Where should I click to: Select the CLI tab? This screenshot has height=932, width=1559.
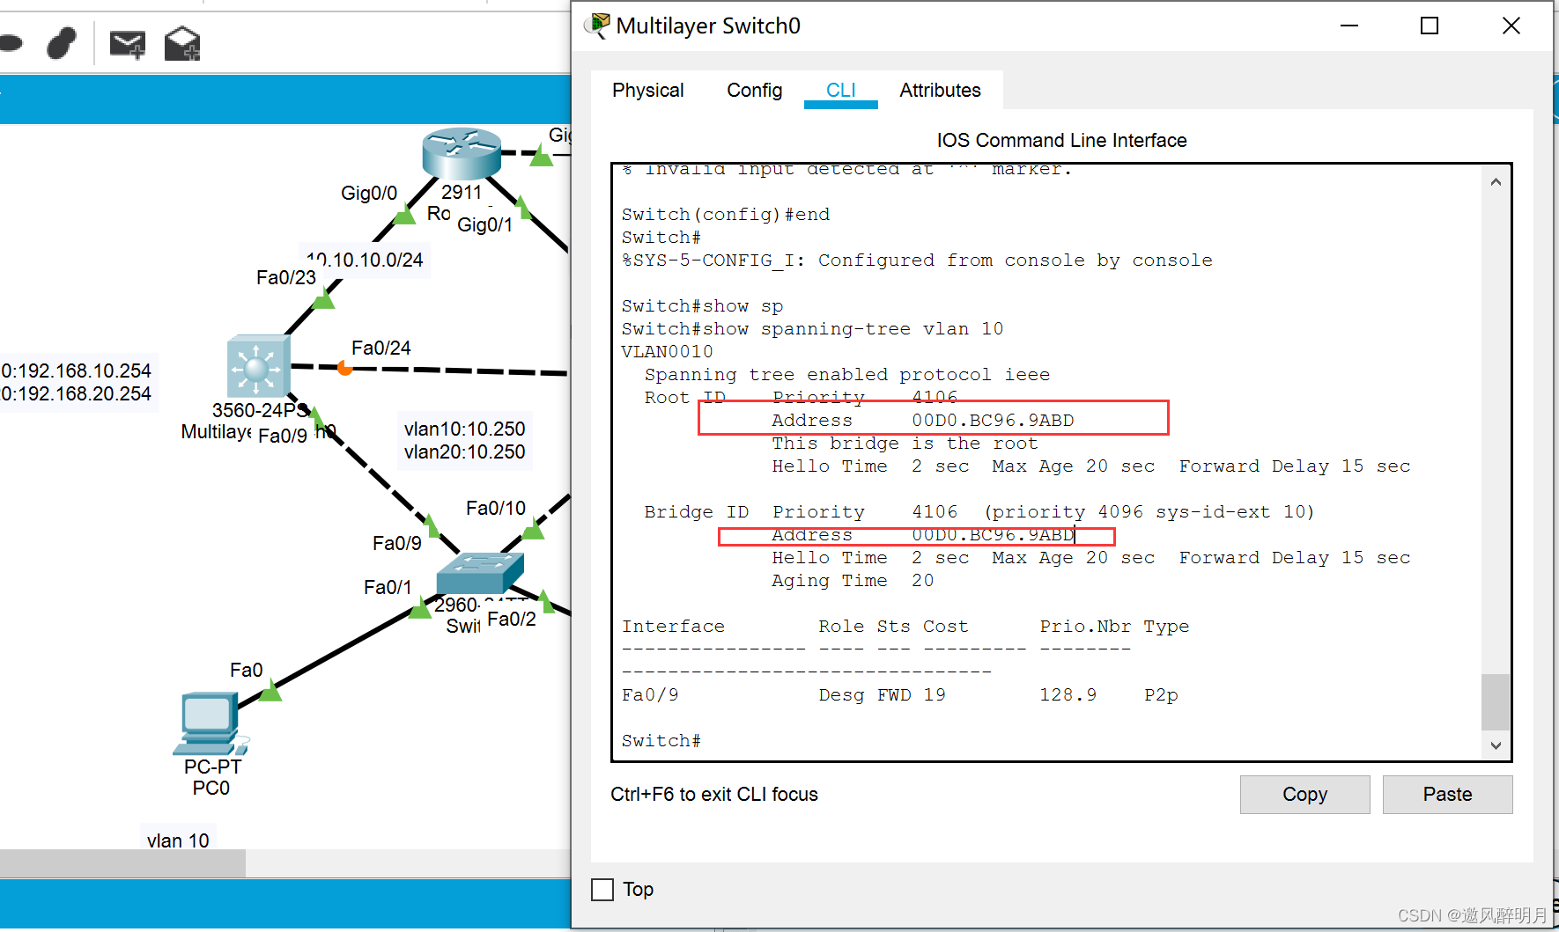(x=841, y=90)
